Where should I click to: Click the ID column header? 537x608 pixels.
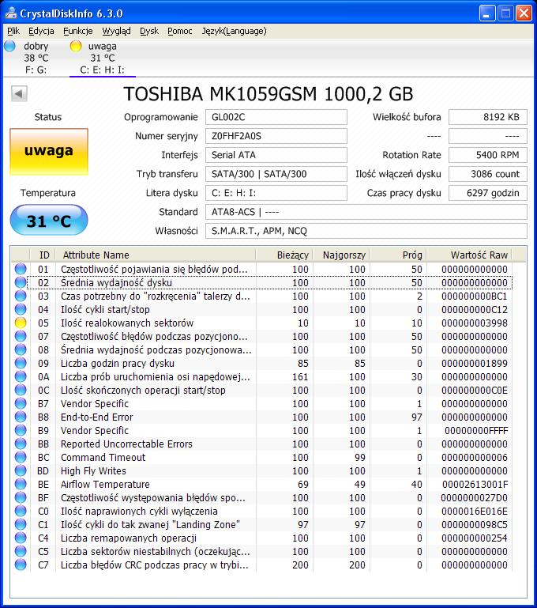click(43, 255)
